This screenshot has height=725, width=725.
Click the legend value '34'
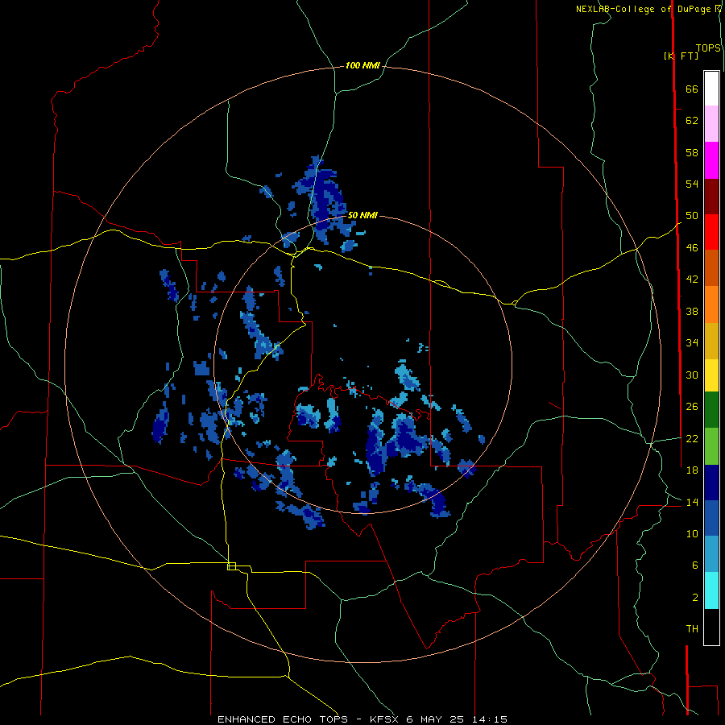692,343
